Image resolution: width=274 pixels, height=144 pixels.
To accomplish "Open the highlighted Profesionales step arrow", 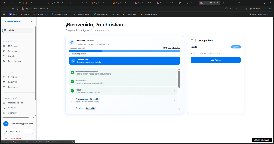I will (x=177, y=61).
